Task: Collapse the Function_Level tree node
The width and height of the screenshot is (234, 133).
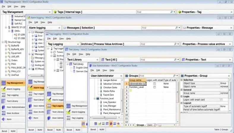Action: [94, 98]
